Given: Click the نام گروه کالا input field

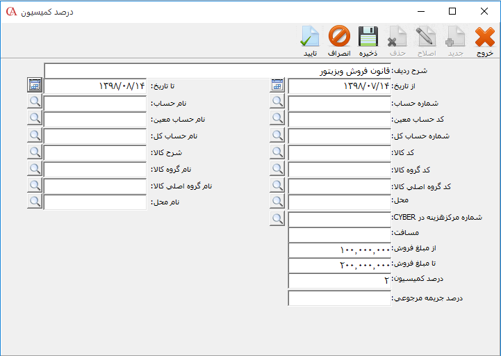Looking at the screenshot, I should 95,170.
